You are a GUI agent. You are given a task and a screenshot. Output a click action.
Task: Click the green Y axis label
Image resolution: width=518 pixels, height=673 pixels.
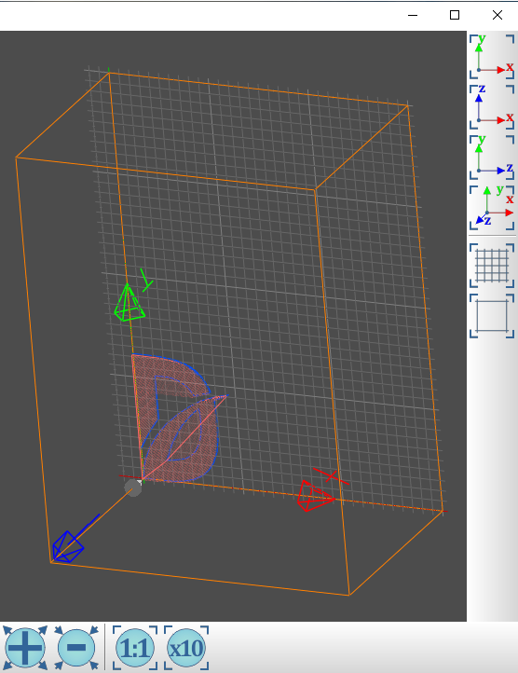146,281
